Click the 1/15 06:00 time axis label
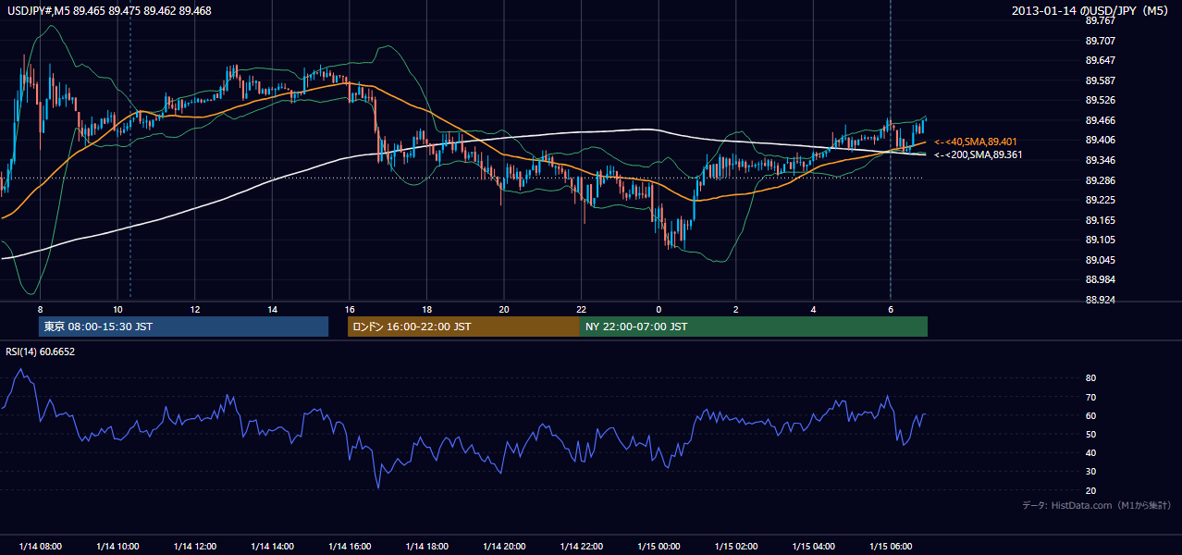Image resolution: width=1182 pixels, height=555 pixels. click(x=891, y=547)
